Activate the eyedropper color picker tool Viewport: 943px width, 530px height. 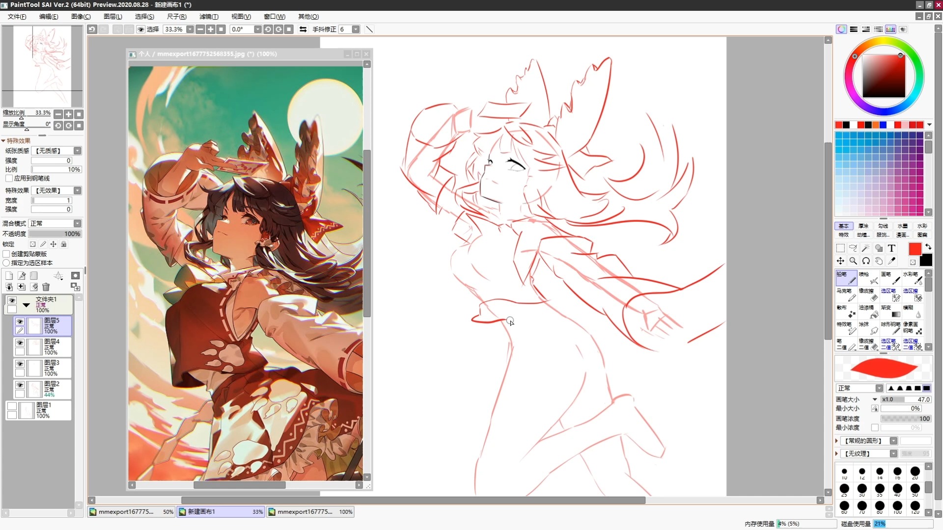point(891,261)
